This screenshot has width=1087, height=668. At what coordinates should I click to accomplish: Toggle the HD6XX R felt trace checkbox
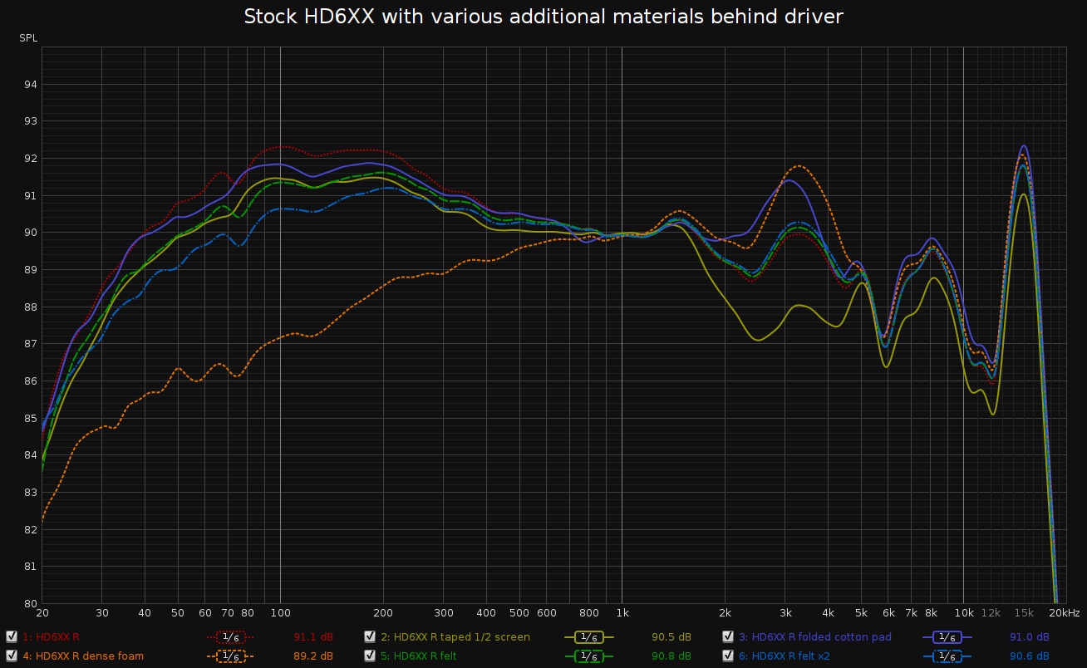click(x=370, y=656)
